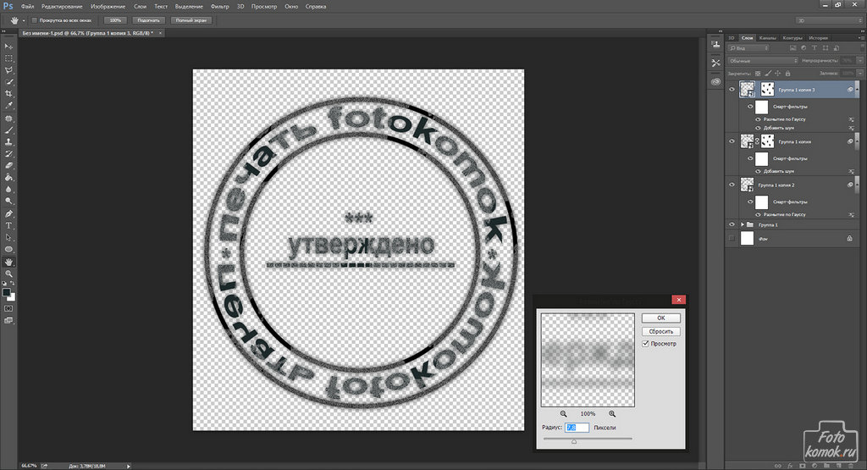This screenshot has height=470, width=867.
Task: Select the Path Selection tool
Action: point(8,237)
